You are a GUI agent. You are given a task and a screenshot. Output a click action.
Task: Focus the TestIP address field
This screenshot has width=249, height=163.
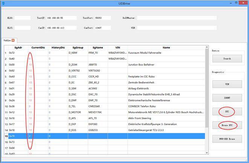click(61, 18)
